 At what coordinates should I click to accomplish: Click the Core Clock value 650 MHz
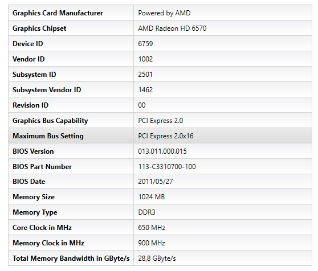[x=152, y=228]
